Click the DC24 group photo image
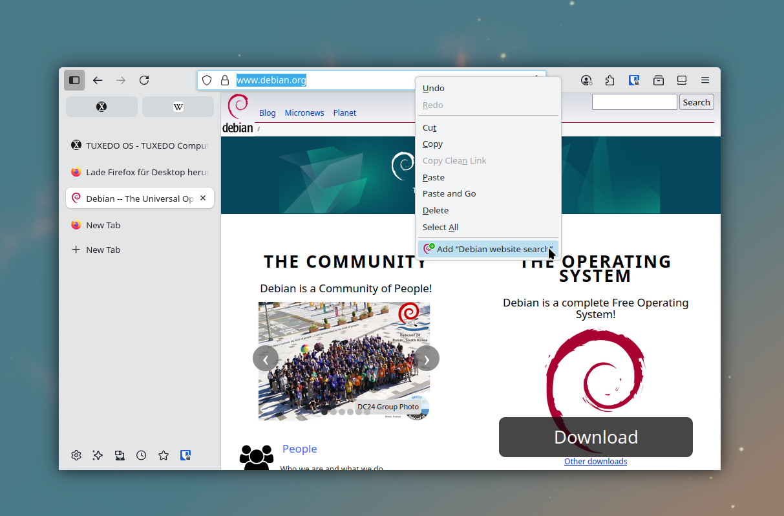 click(344, 361)
